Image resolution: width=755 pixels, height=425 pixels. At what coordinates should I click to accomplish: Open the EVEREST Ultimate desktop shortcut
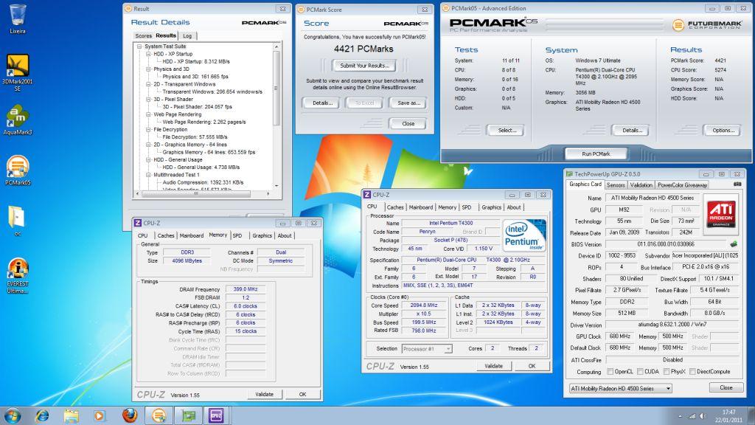(x=18, y=276)
